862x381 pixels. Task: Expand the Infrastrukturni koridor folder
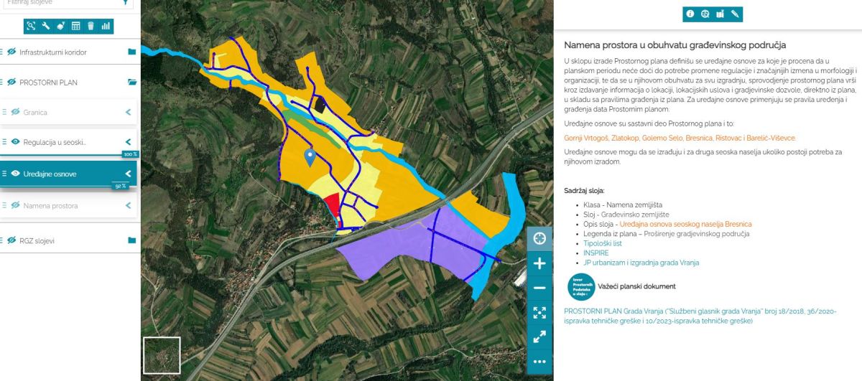point(131,52)
